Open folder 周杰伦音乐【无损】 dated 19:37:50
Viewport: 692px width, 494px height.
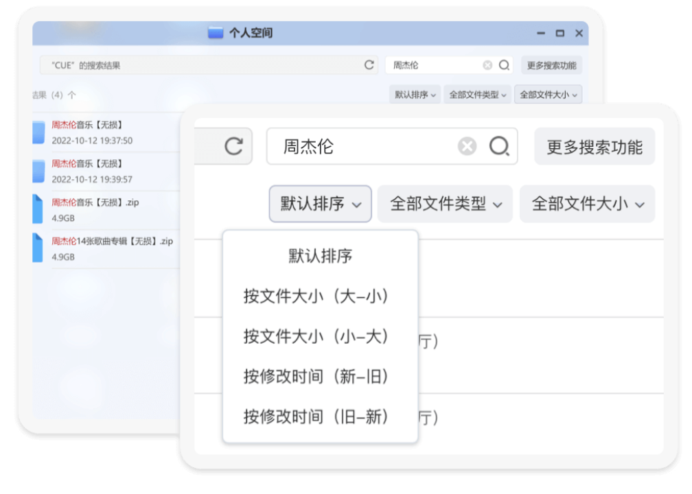point(106,132)
